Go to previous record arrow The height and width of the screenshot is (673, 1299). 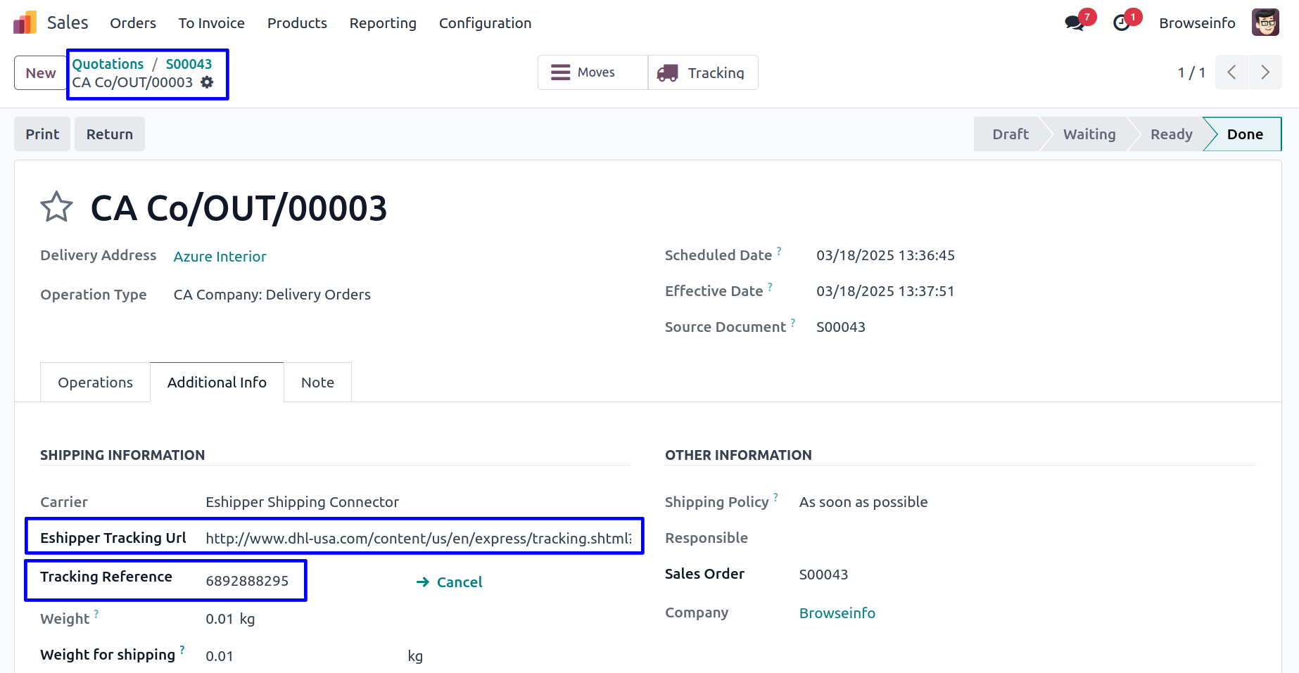click(x=1231, y=72)
